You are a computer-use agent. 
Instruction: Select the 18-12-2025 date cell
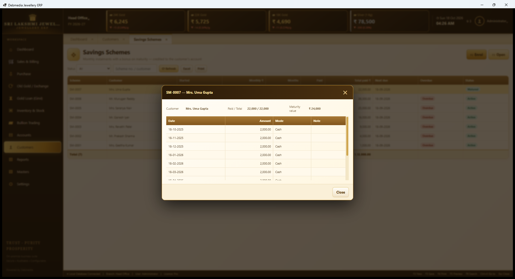pyautogui.click(x=196, y=146)
